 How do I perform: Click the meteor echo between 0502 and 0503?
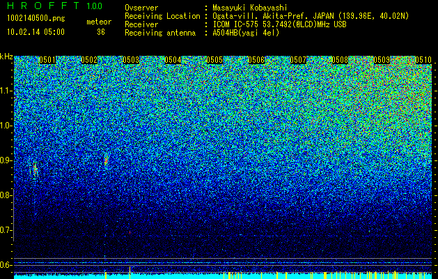[106, 160]
